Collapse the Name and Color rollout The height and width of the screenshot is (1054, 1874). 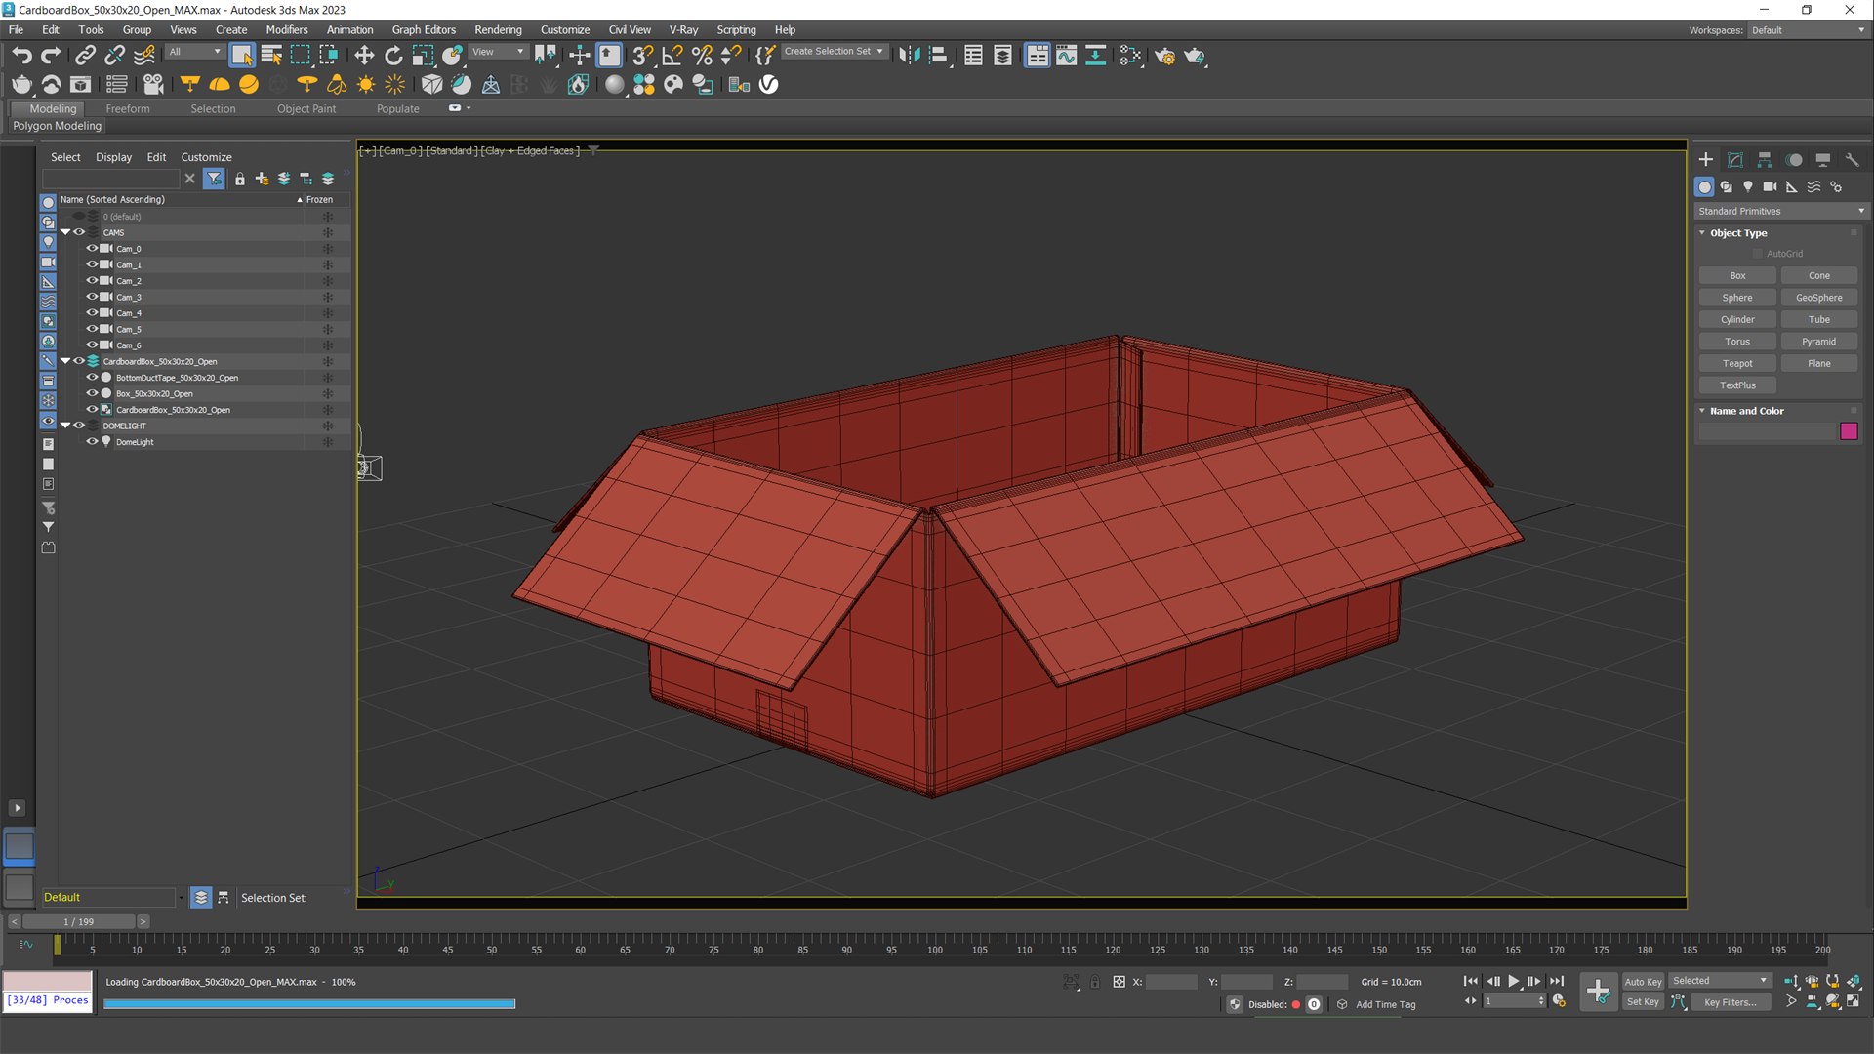click(1702, 411)
